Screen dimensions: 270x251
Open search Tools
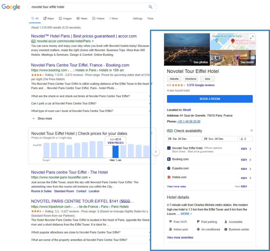click(150, 18)
